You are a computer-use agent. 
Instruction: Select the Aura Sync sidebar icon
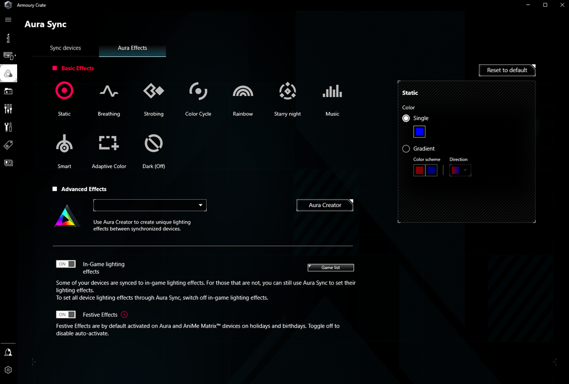[x=9, y=73]
